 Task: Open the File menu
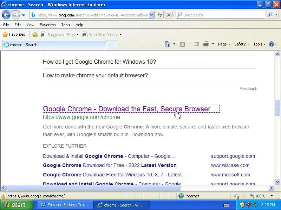click(6, 25)
